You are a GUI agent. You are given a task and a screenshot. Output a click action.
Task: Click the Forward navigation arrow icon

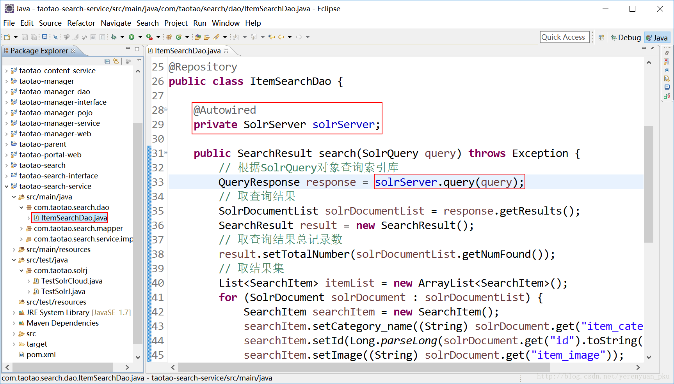click(x=299, y=37)
